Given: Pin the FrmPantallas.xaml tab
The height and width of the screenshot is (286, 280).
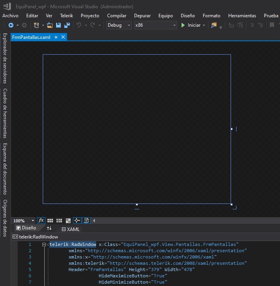Looking at the screenshot, I should 56,37.
